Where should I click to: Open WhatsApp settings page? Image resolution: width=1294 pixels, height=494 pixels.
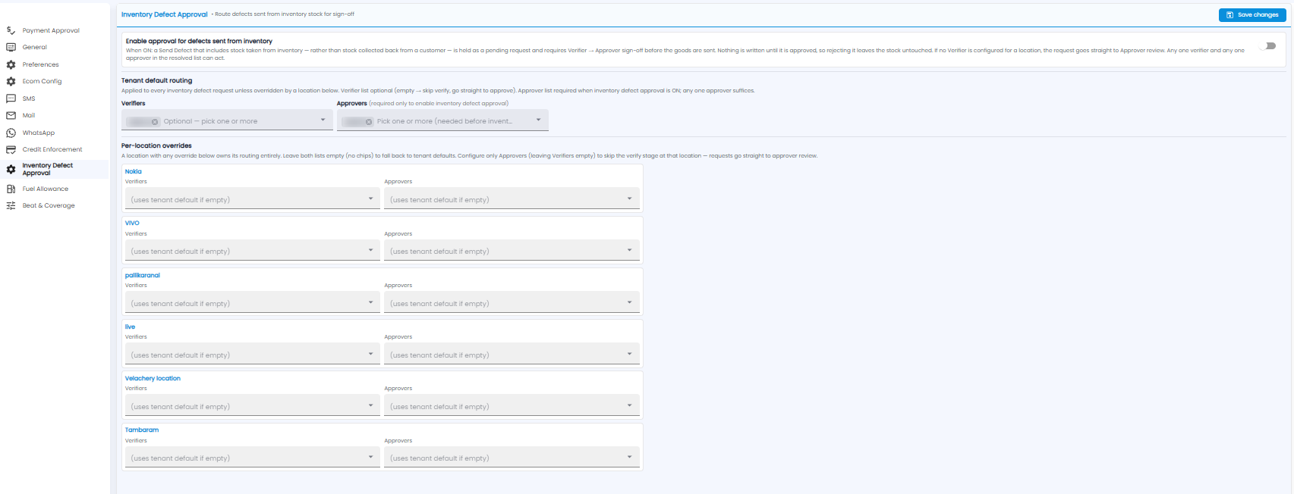(x=39, y=133)
